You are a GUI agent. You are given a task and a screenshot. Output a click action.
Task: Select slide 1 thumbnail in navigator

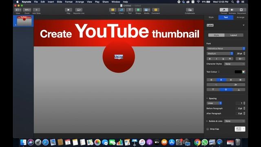click(24, 21)
